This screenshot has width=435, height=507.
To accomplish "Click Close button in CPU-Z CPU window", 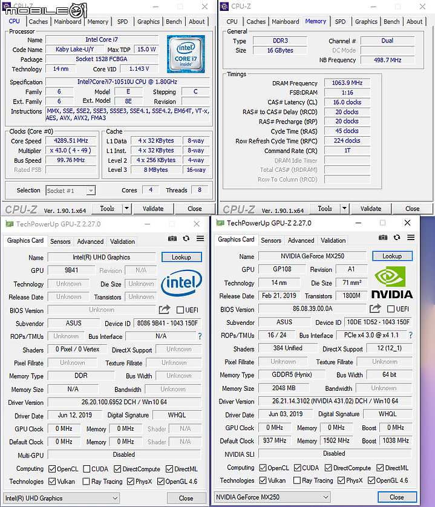I will coord(195,209).
